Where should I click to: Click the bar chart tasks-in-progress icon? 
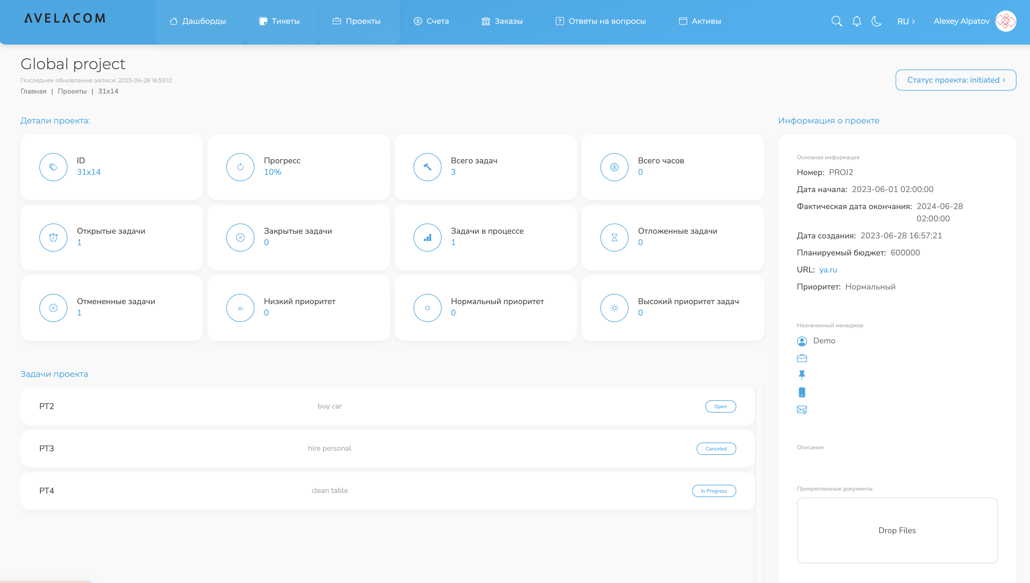(427, 238)
